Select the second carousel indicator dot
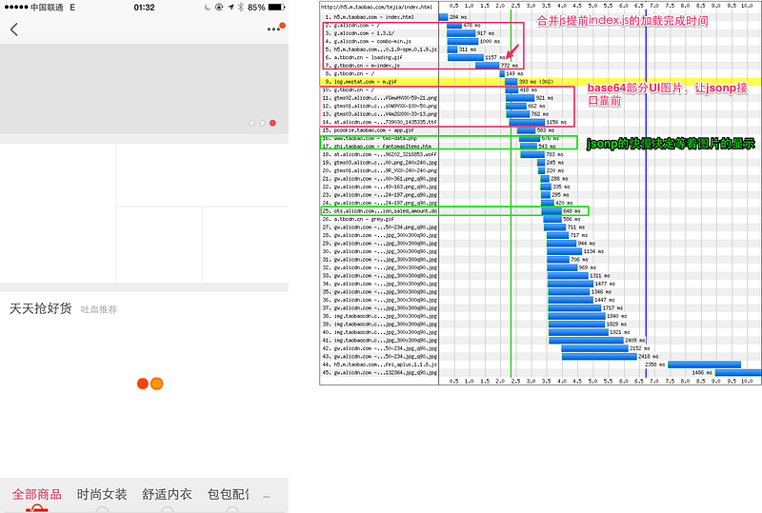Viewport: 762px width, 513px height. click(263, 123)
